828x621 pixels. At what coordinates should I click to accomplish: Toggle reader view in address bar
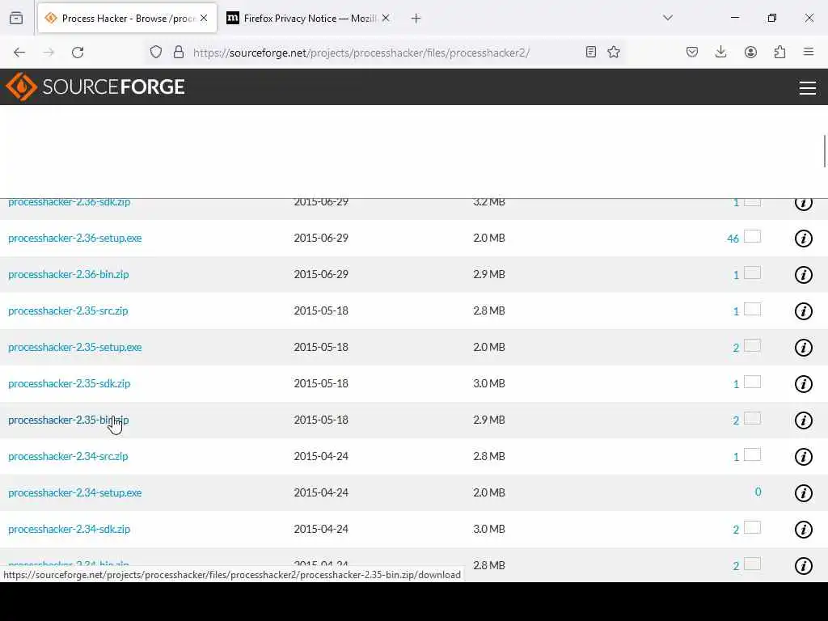(x=591, y=52)
